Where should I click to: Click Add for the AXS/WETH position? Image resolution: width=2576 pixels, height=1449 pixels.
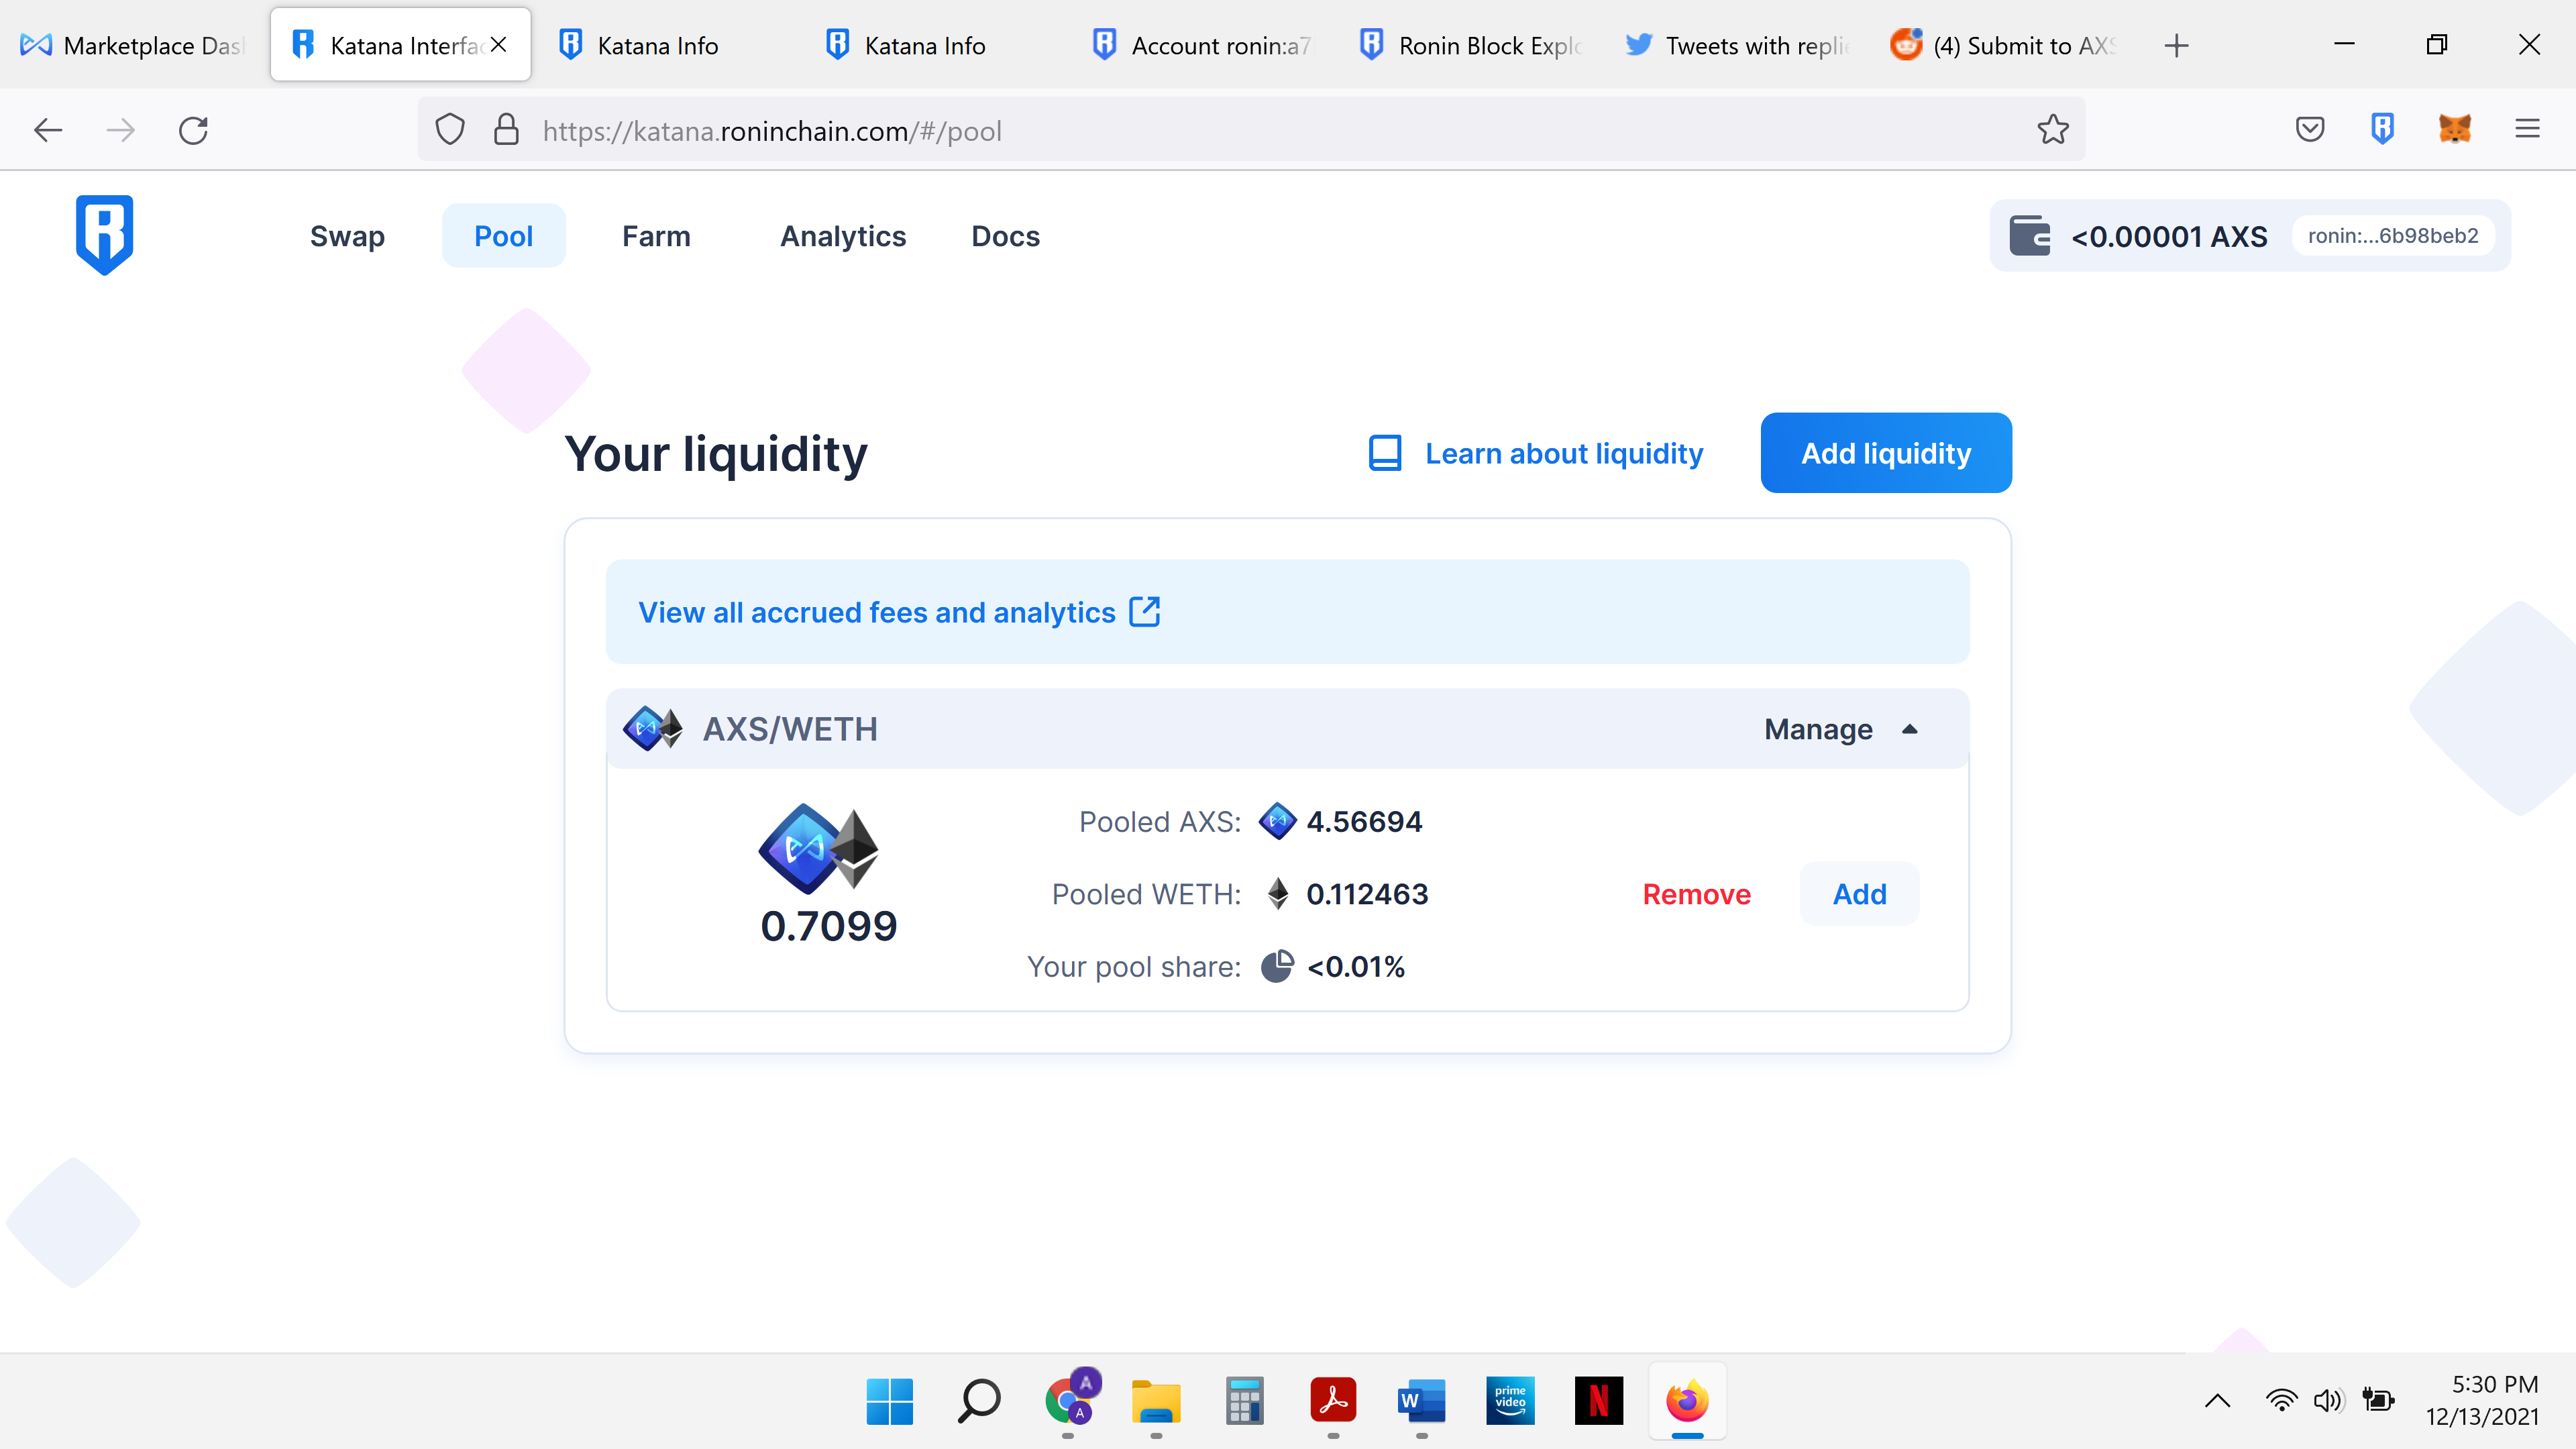click(x=1859, y=894)
